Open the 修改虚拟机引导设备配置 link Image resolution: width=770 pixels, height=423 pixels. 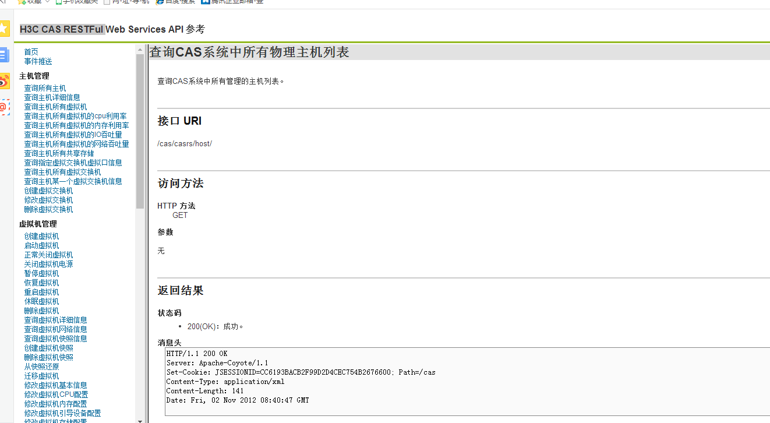pos(62,413)
